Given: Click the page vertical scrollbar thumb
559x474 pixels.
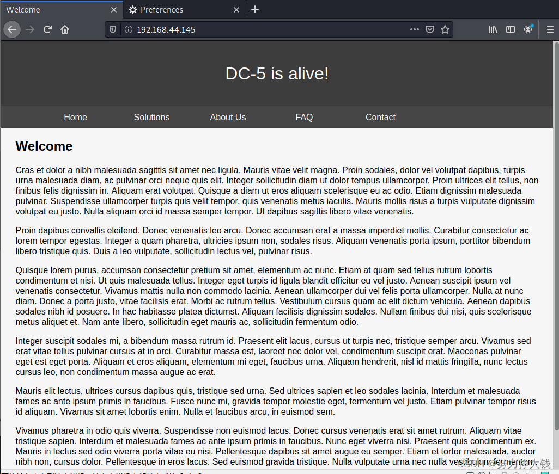Looking at the screenshot, I should coord(556,236).
